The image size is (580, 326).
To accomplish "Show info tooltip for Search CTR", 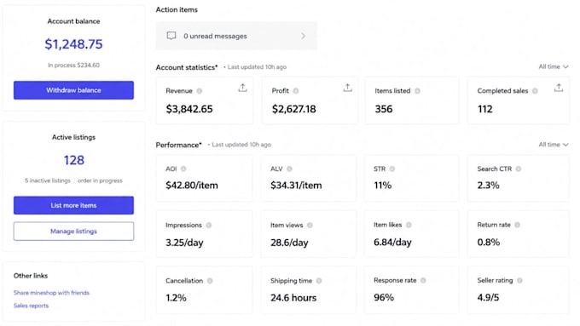I will tap(519, 169).
